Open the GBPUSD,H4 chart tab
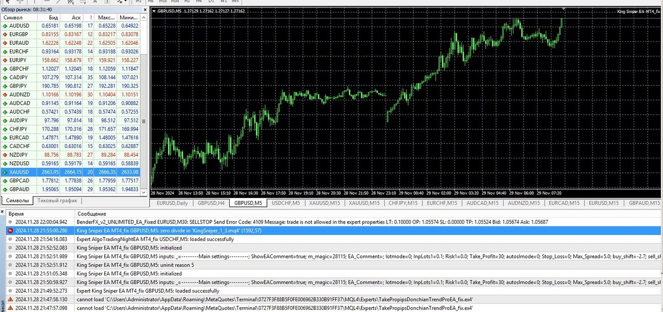The height and width of the screenshot is (312, 663). click(211, 203)
